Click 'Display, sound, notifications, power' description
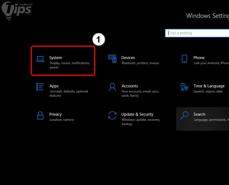Viewport: 229px width, 185px height. coord(70,65)
